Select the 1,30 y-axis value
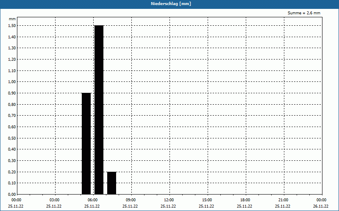 (12, 48)
